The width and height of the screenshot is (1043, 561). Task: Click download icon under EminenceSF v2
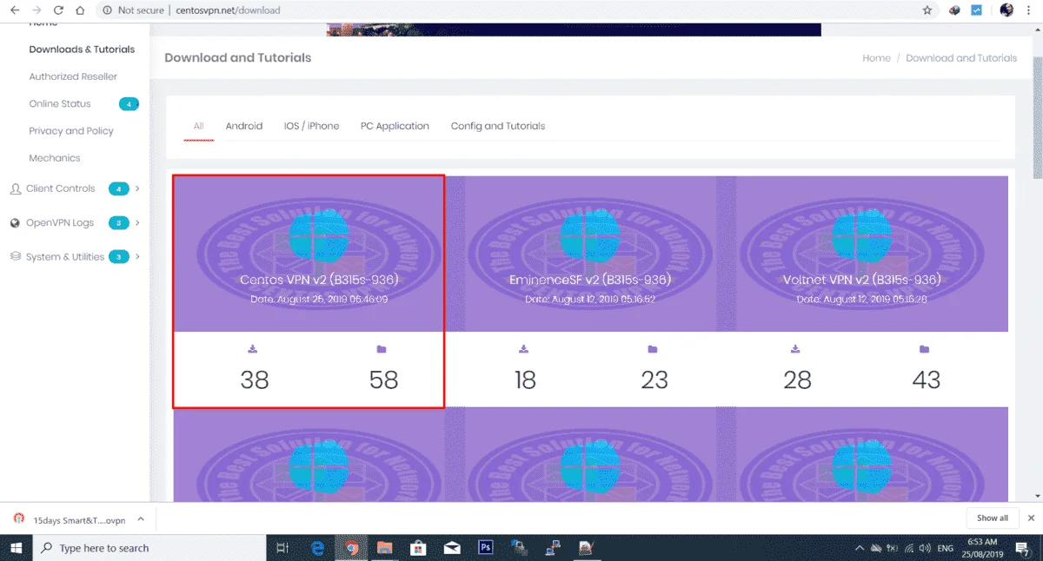524,349
